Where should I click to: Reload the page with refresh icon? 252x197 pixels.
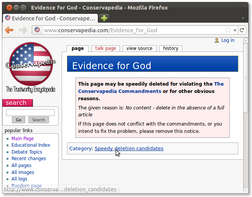click(x=242, y=30)
